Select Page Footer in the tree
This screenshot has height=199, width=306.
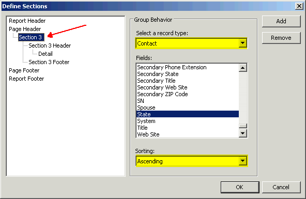[24, 70]
